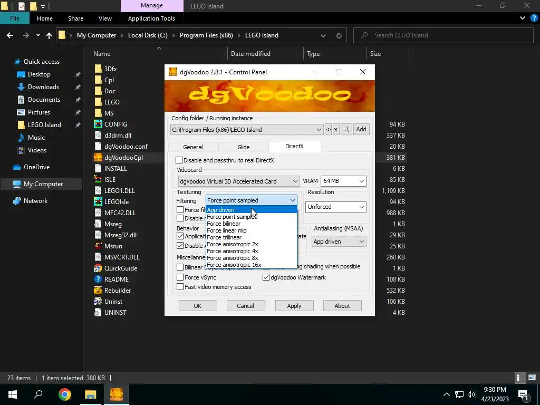The width and height of the screenshot is (540, 405).
Task: Switch to the General tab
Action: 193,147
